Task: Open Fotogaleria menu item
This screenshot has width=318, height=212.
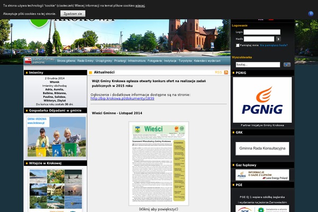Action: point(155,60)
